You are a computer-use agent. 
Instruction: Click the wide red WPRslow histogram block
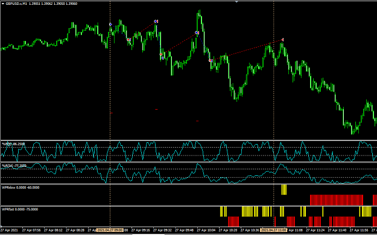click(x=337, y=200)
